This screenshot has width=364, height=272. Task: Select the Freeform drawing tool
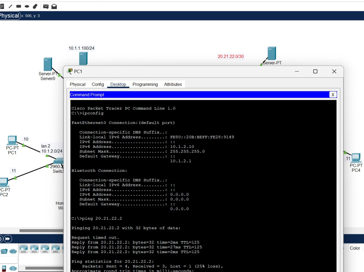(x=35, y=6)
